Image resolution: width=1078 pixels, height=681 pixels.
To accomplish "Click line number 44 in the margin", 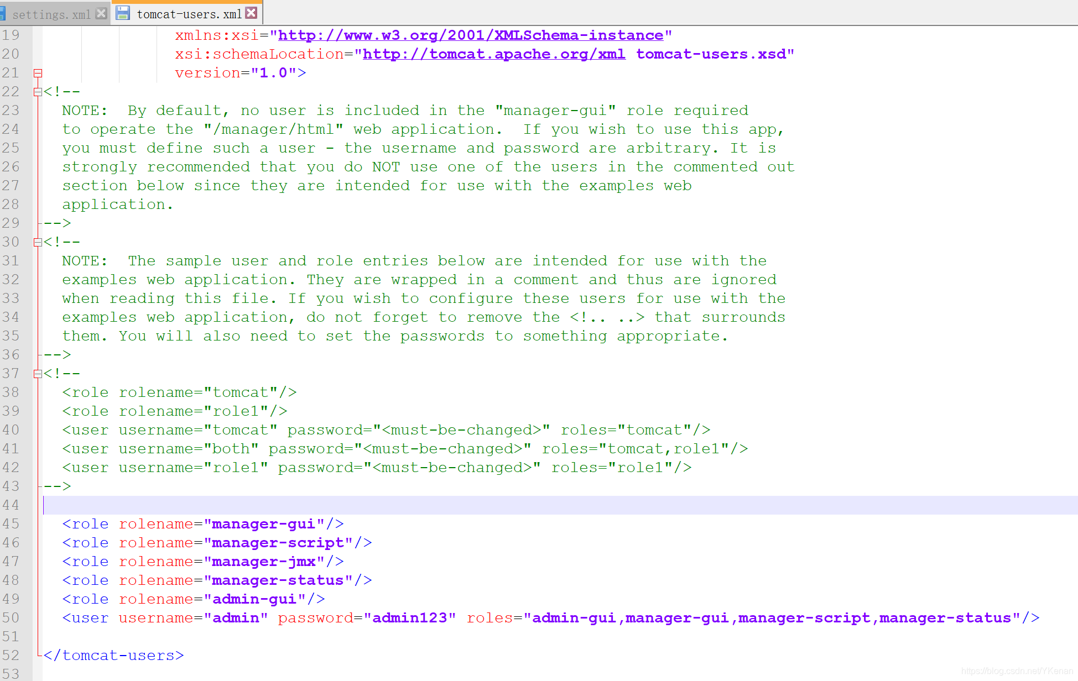I will [11, 505].
